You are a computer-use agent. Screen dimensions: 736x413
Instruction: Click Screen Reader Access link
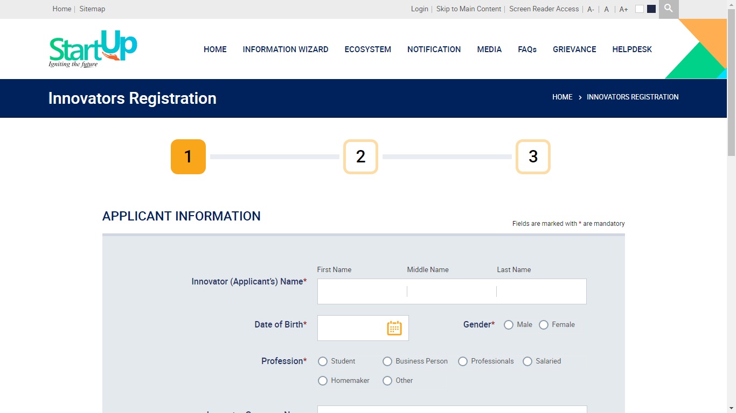[x=544, y=9]
